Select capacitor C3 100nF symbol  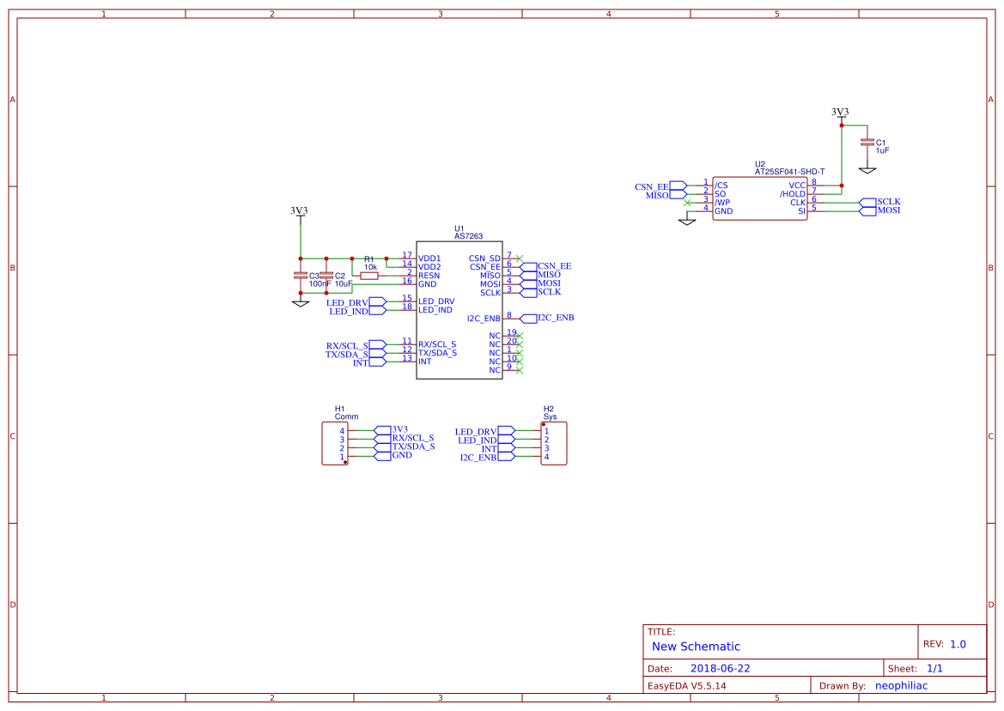point(301,276)
